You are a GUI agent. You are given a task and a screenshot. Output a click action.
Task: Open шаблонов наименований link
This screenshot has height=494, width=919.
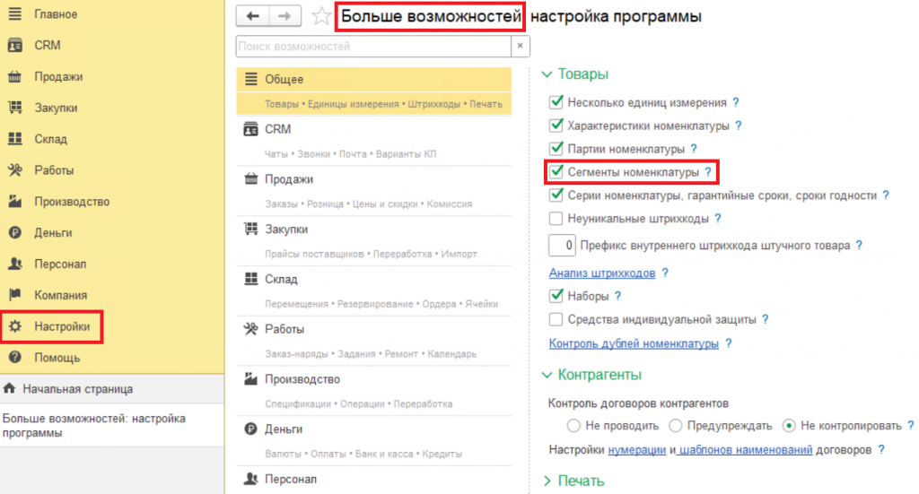point(746,449)
